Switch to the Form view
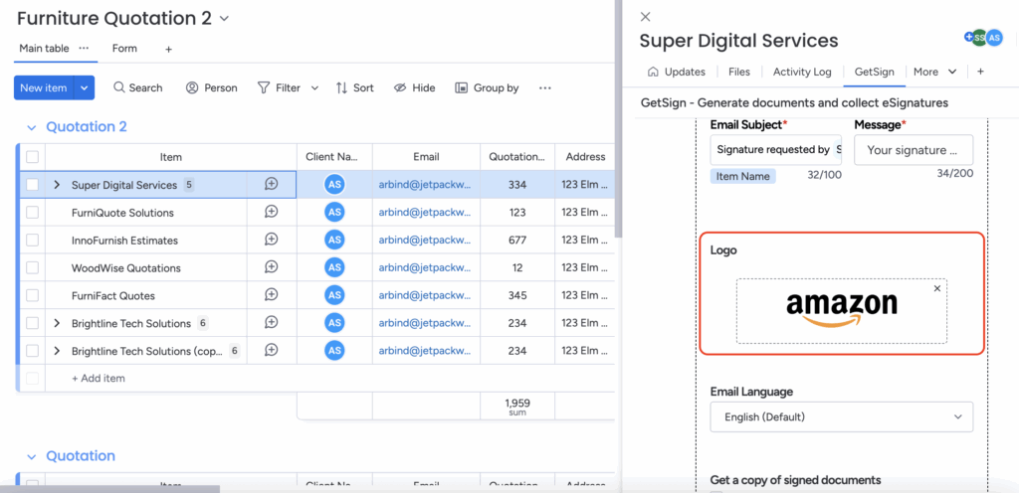1019x493 pixels. coord(124,48)
